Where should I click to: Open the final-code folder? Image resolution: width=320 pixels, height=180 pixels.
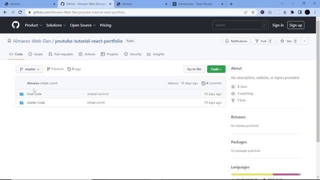34,94
